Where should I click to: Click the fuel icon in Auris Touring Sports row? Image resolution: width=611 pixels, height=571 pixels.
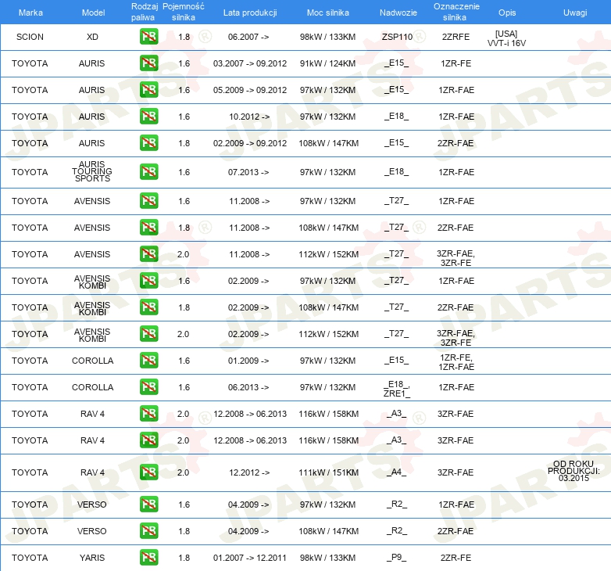pos(148,172)
